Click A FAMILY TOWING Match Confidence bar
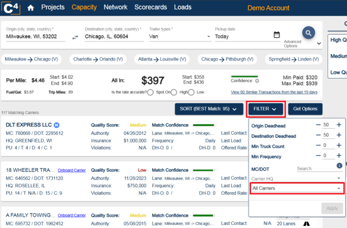Image resolution: width=347 pixels, height=228 pixels. (x=204, y=215)
